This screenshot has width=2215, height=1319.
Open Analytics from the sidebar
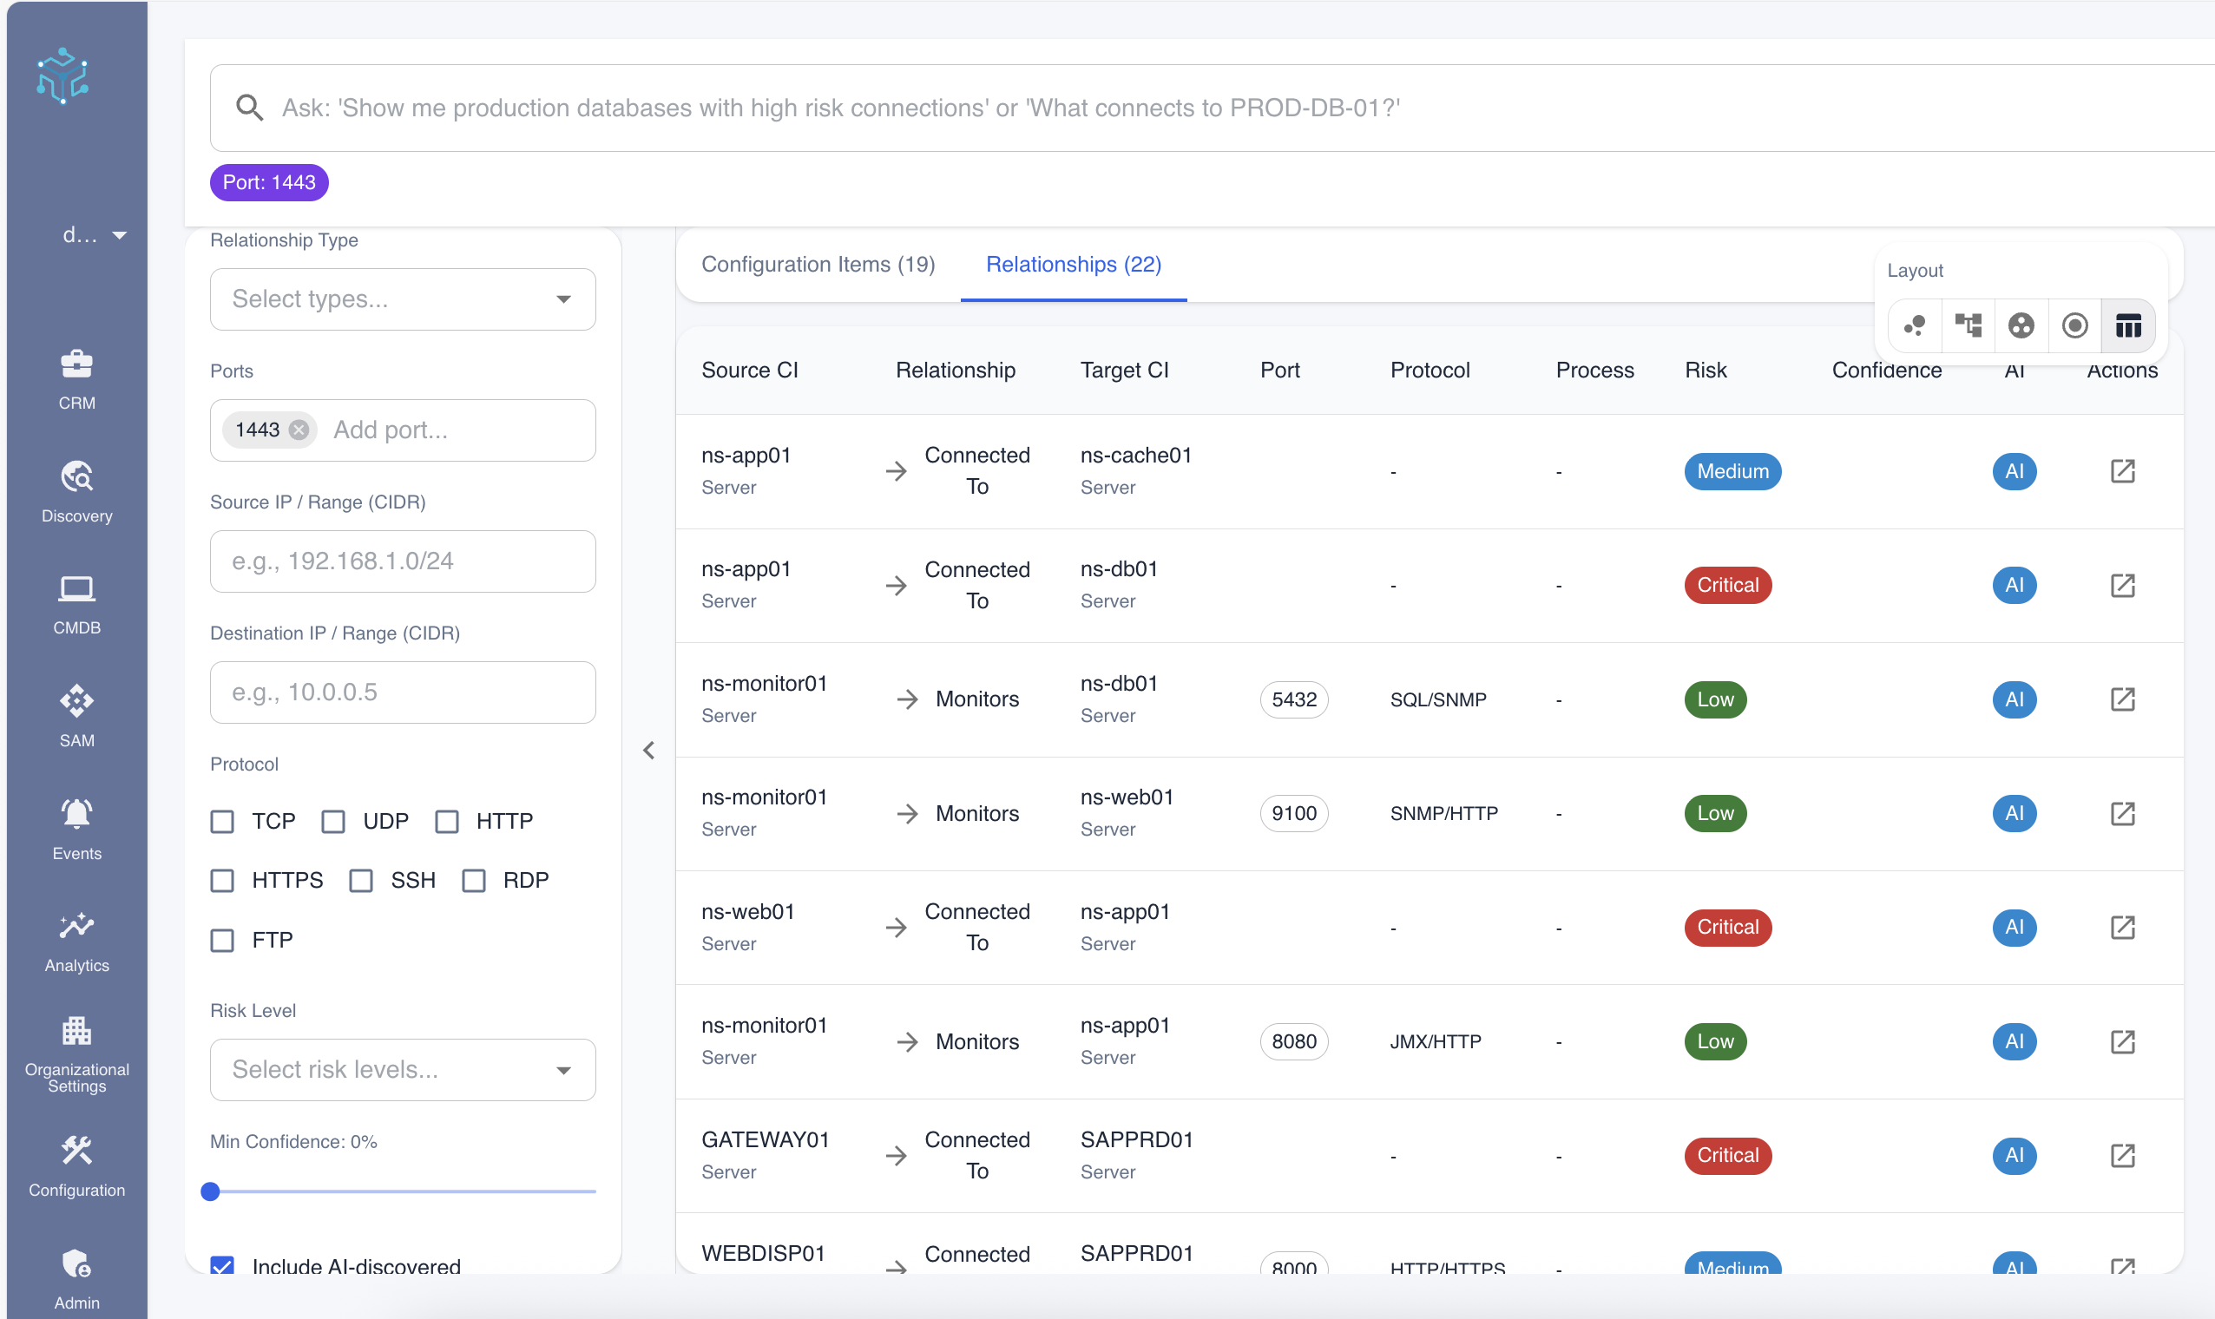click(x=76, y=941)
